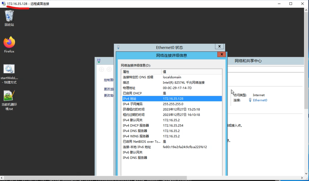Click the 255.255.255.0 subnet mask value

click(173, 104)
